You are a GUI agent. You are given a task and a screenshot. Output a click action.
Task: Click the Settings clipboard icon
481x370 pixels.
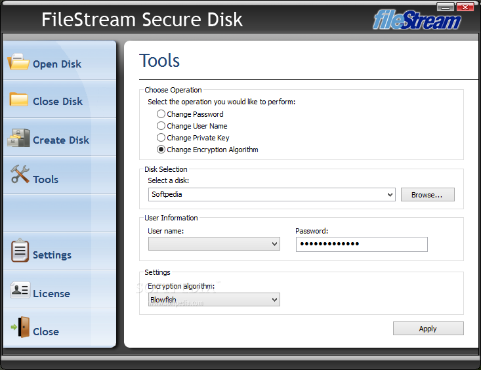coord(20,251)
